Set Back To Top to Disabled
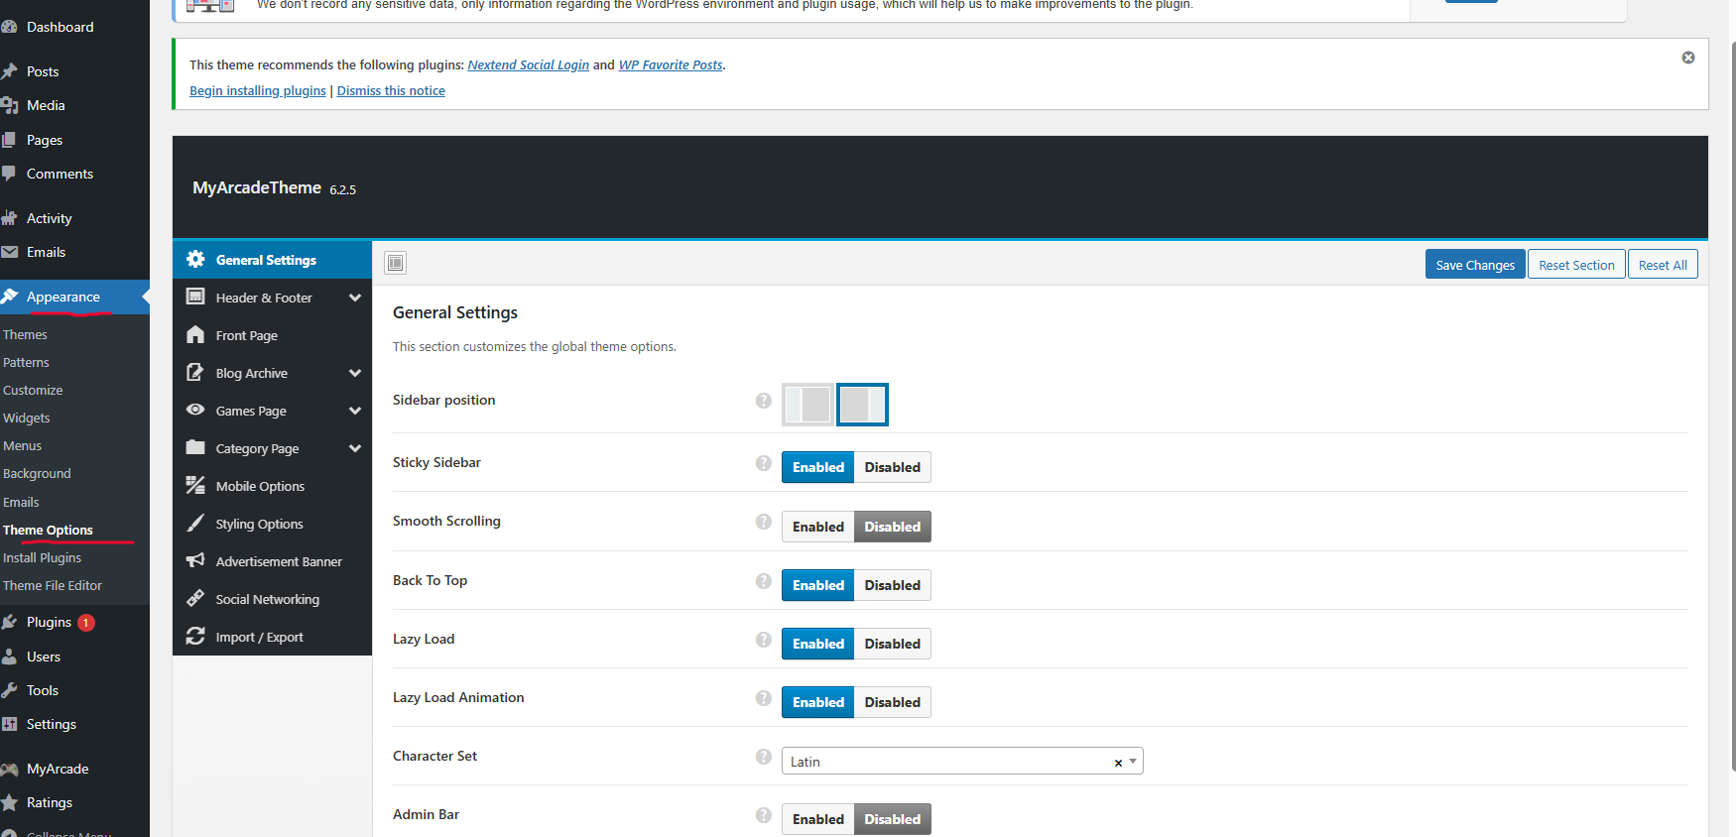1736x837 pixels. pyautogui.click(x=893, y=585)
